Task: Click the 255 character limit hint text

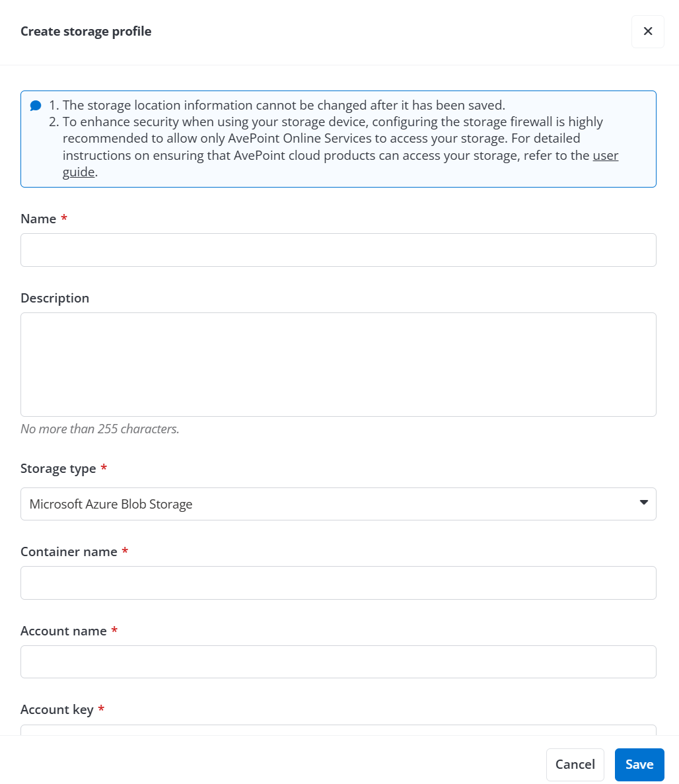Action: coord(100,429)
